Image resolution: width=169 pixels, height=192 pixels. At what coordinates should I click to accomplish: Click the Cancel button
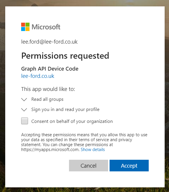tap(88, 166)
